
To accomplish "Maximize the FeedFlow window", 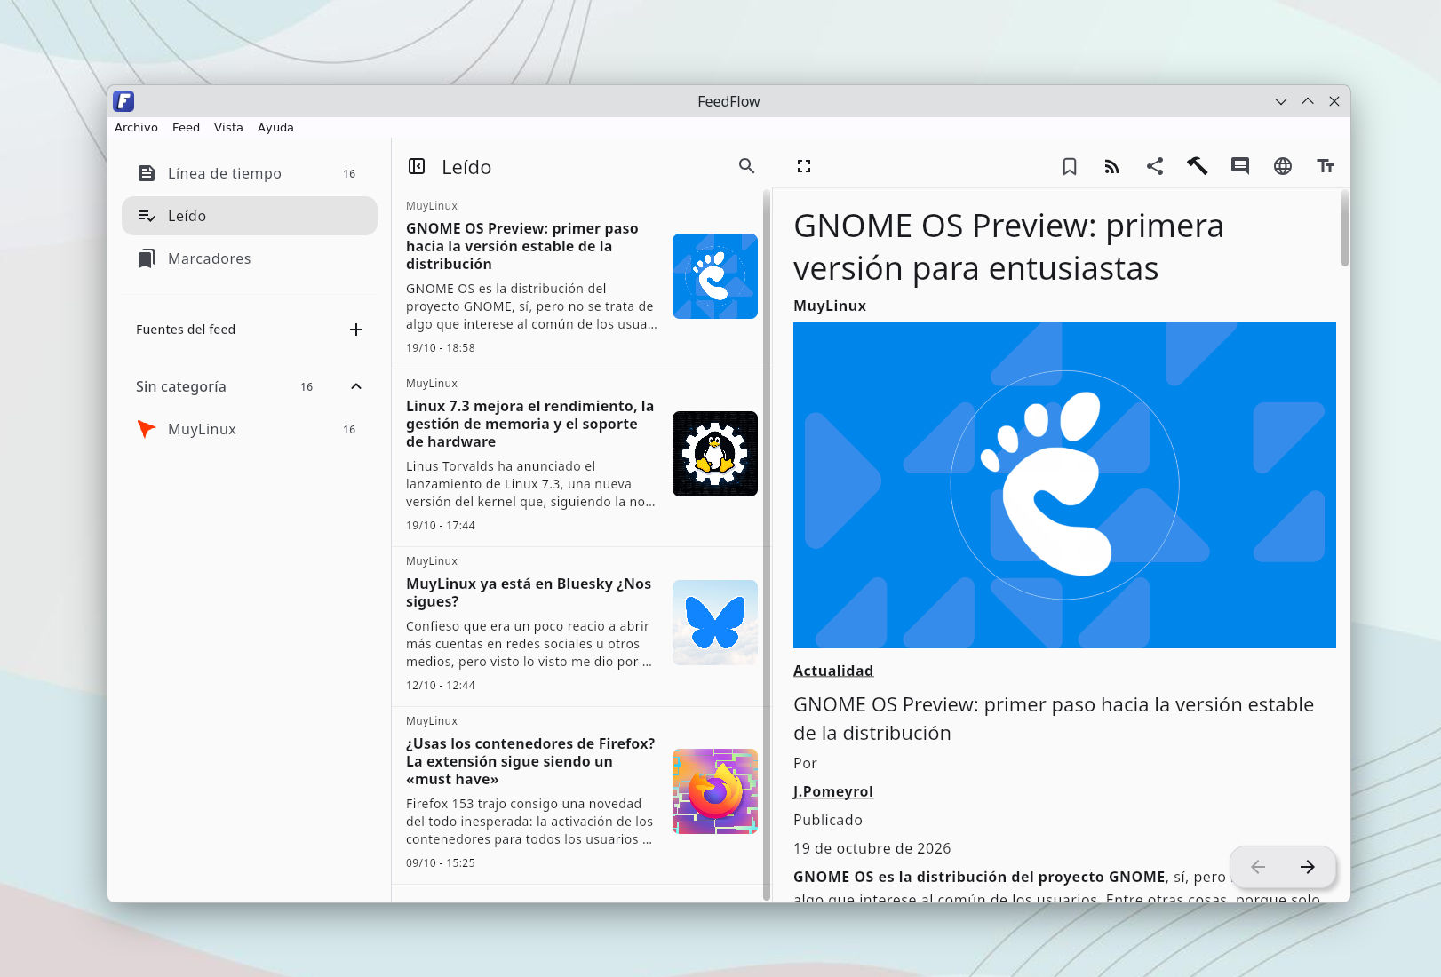I will click(1308, 101).
